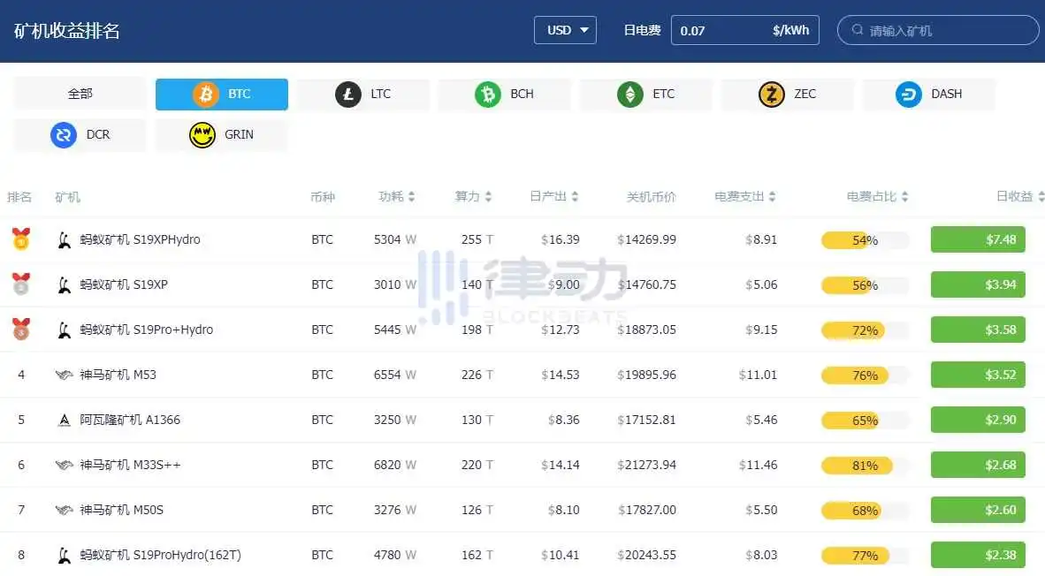This screenshot has height=576, width=1045.
Task: Click the Zcash yellow logo icon
Action: coord(772,94)
